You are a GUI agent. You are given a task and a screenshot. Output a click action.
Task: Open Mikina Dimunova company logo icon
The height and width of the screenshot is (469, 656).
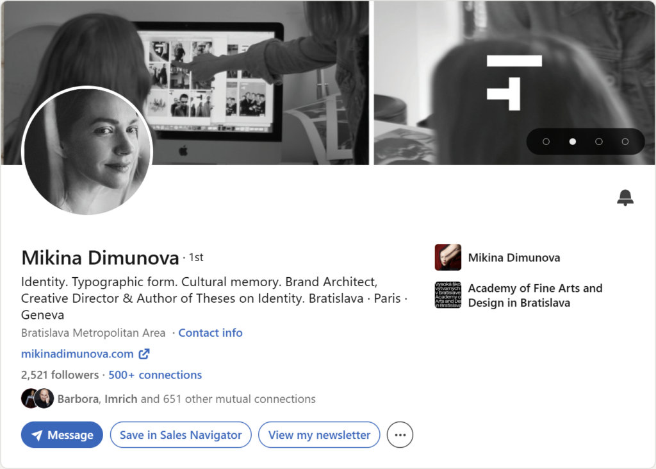(x=448, y=257)
